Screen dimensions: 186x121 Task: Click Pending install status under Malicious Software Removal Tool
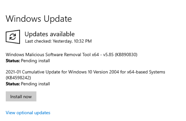coord(35,61)
